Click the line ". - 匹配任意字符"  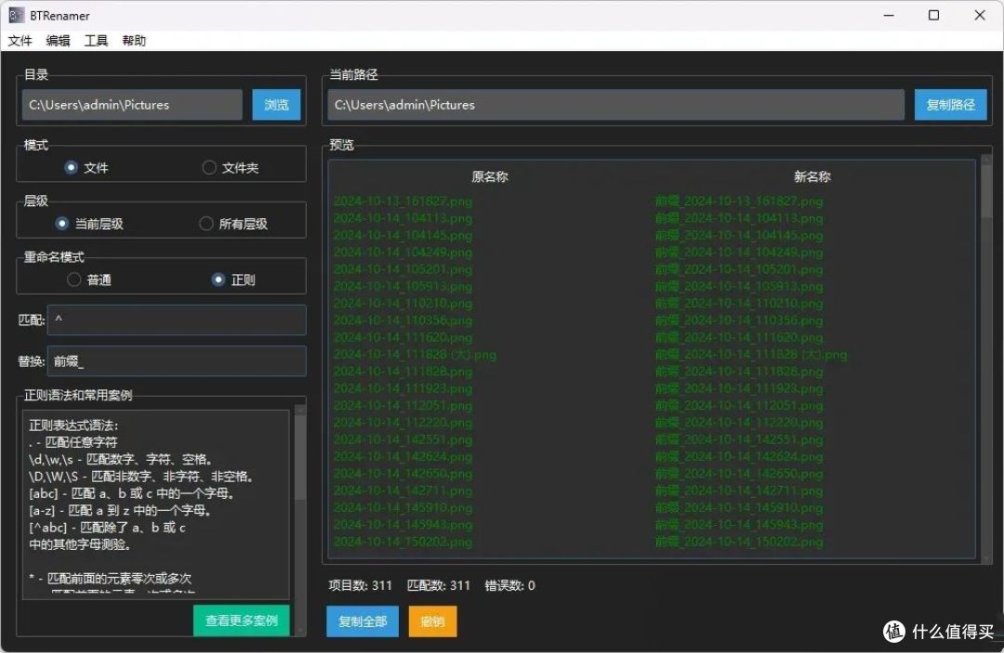tap(73, 442)
